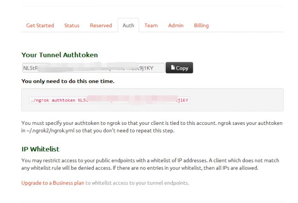Click 'to whitelist access to your tunnel endpoints.' text
Image resolution: width=298 pixels, height=203 pixels.
[137, 183]
